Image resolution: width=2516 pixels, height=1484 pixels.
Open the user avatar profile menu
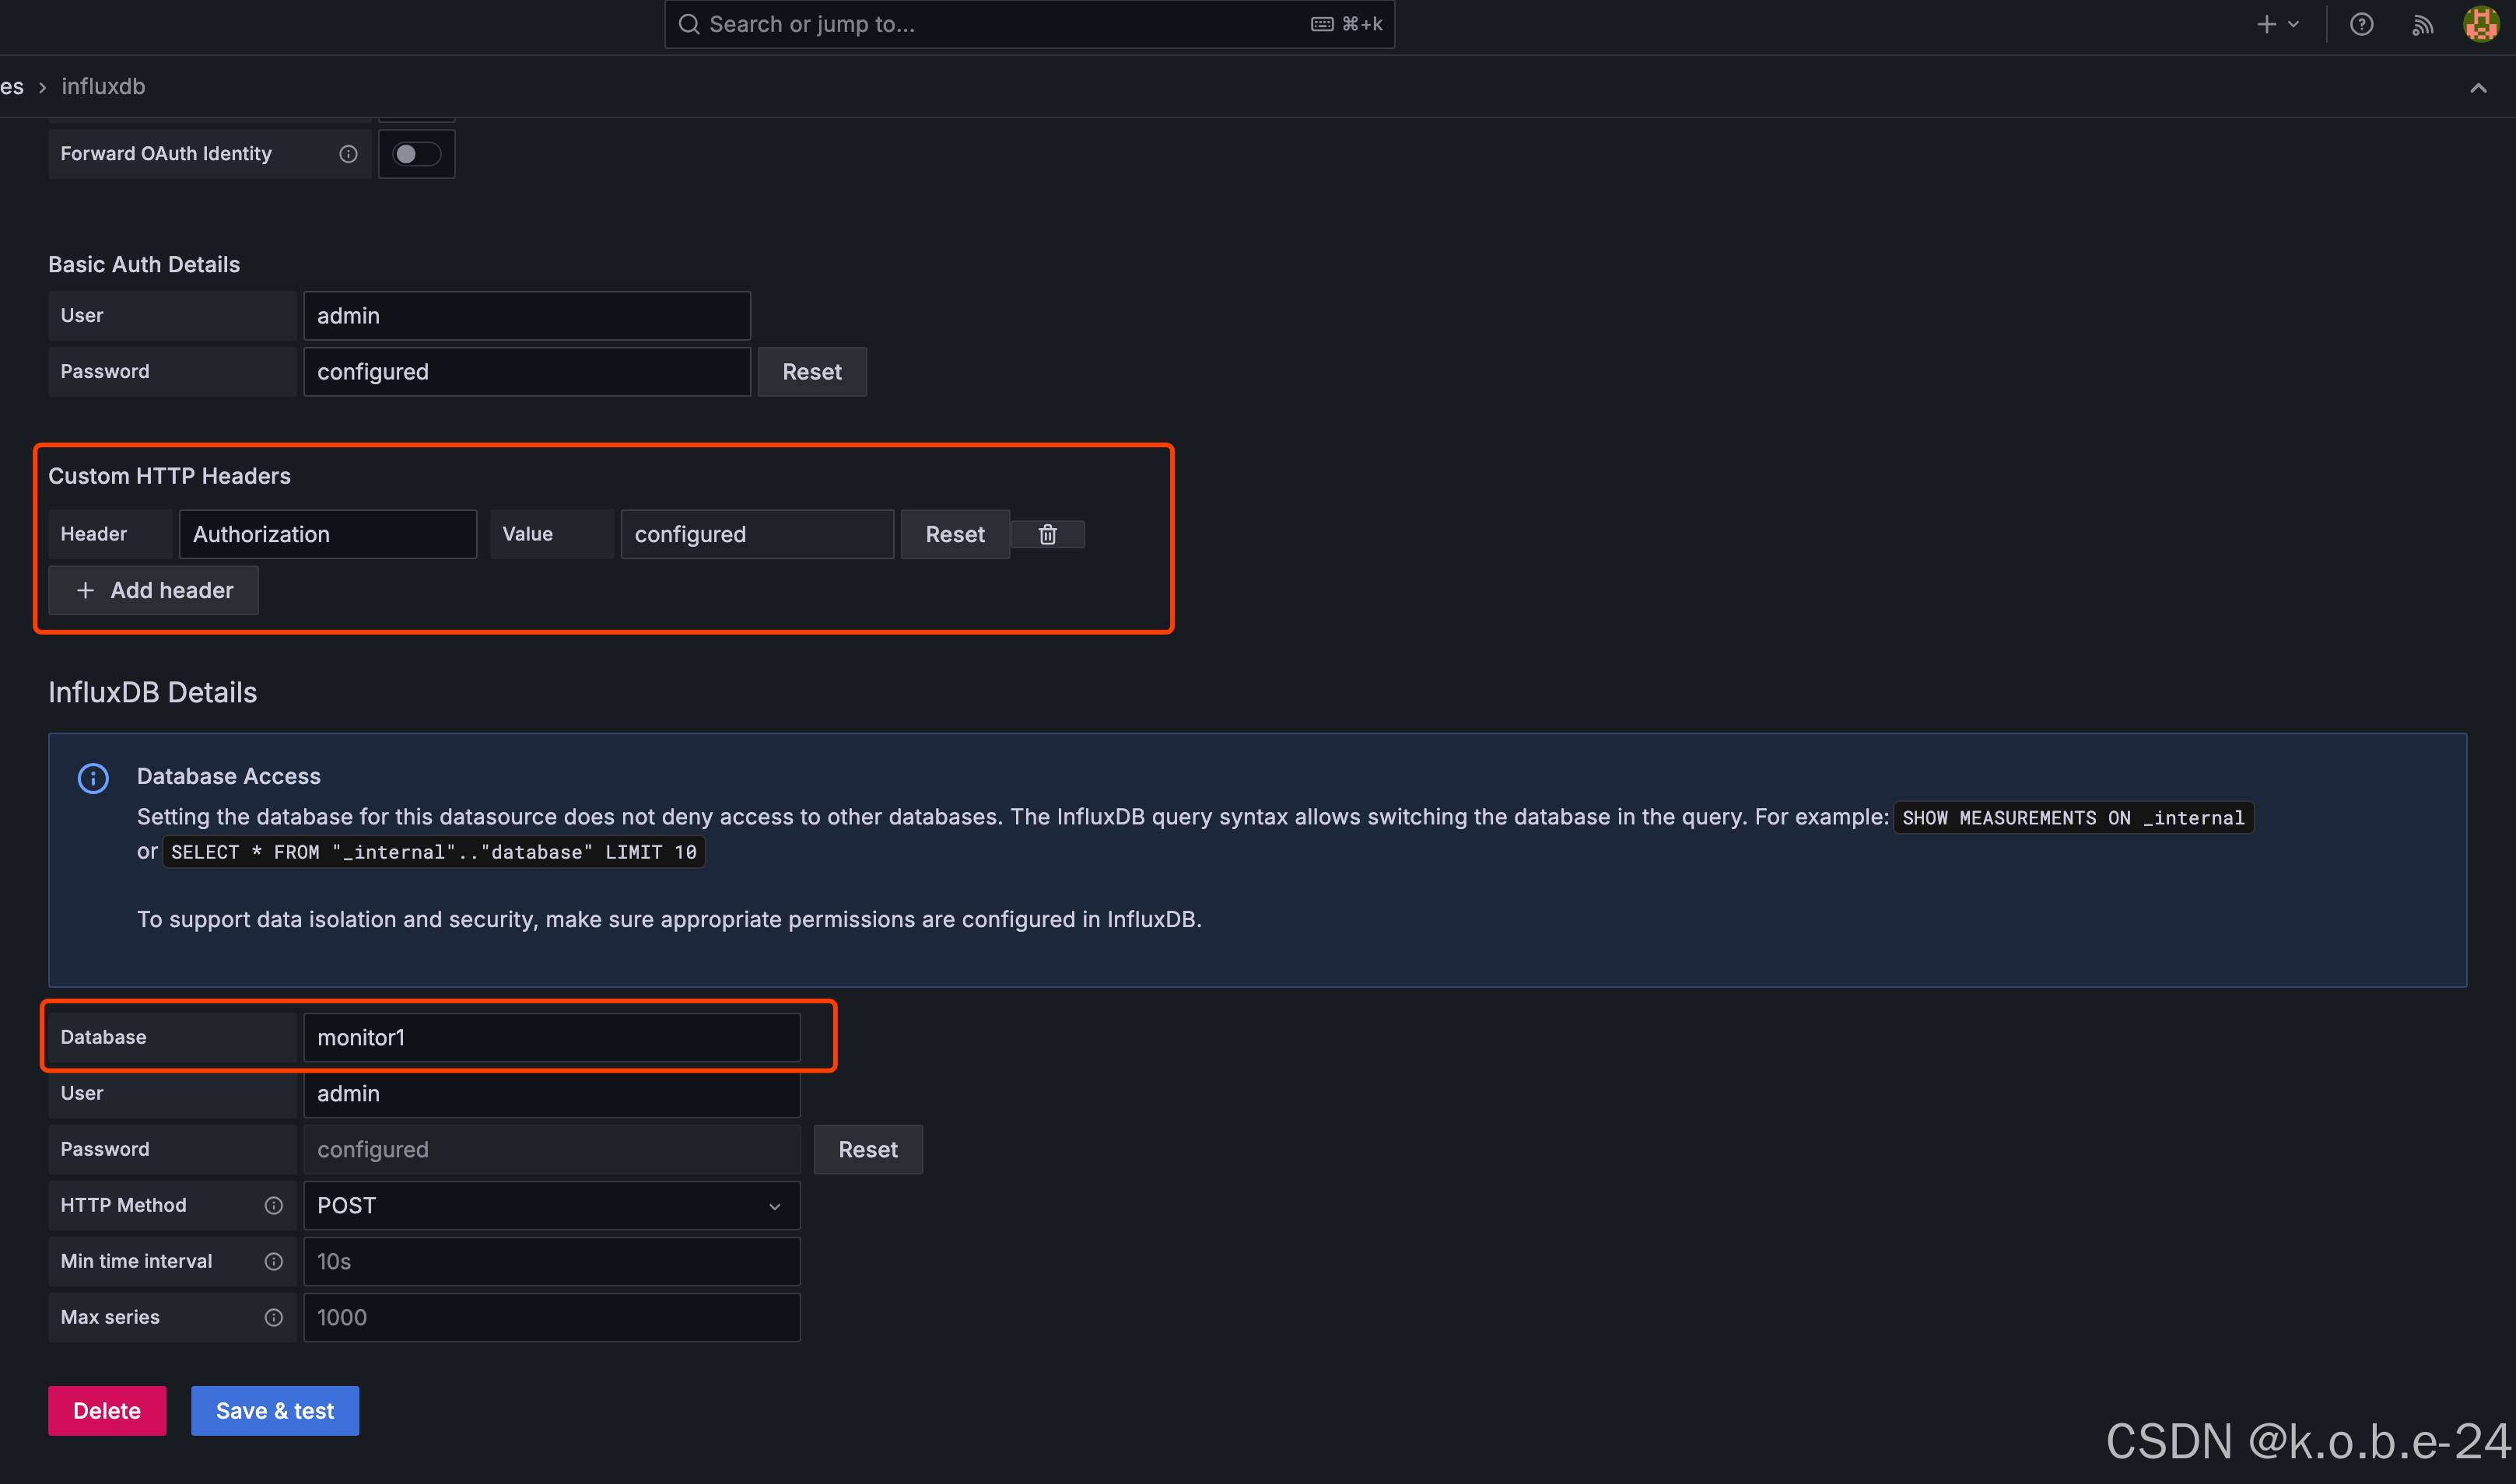tap(2481, 24)
